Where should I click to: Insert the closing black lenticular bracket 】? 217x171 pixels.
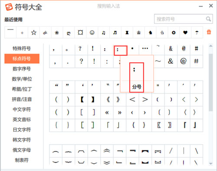tap(94, 100)
